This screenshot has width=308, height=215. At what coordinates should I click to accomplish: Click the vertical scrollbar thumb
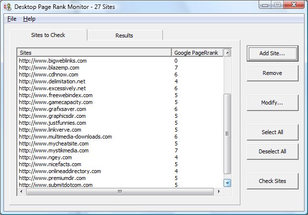tap(227, 134)
